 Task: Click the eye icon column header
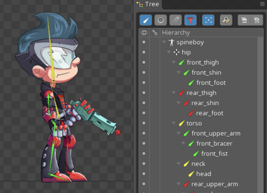(x=144, y=33)
